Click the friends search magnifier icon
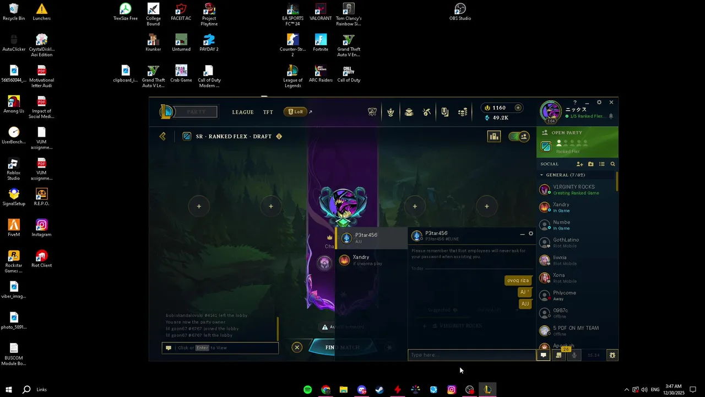Image resolution: width=705 pixels, height=397 pixels. (612, 164)
